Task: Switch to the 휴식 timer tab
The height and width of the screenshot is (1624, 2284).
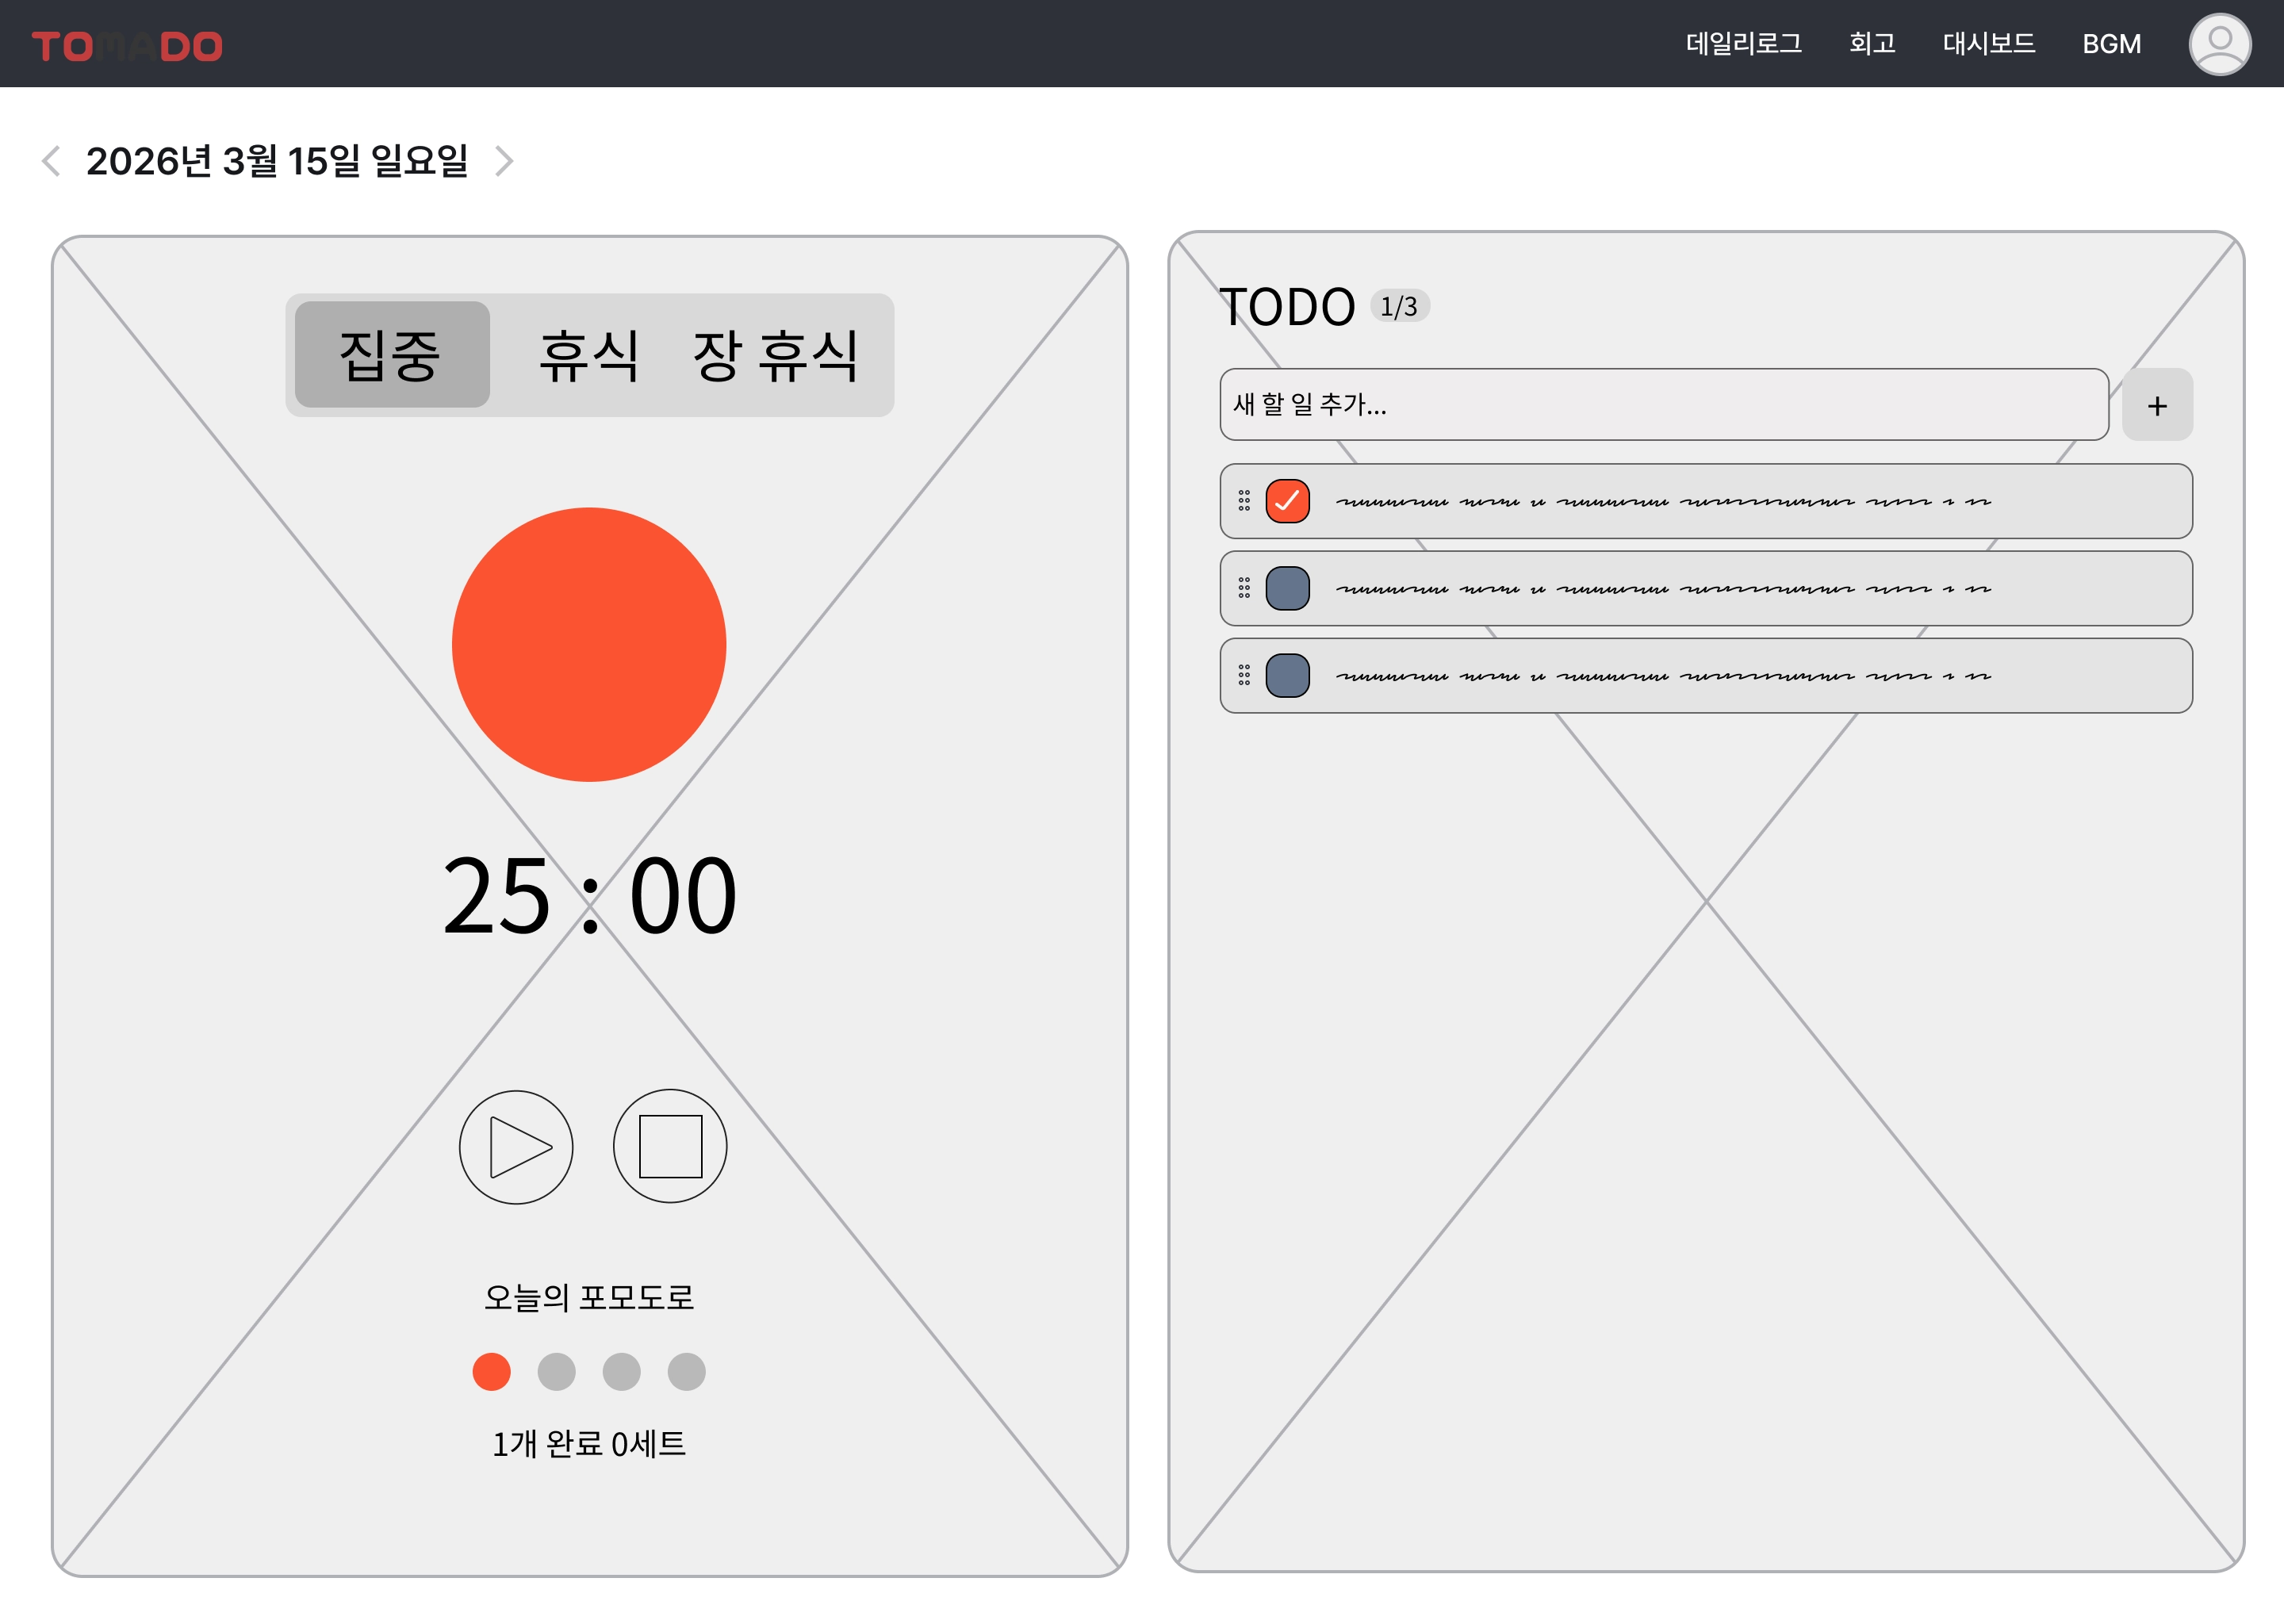Action: [588, 355]
